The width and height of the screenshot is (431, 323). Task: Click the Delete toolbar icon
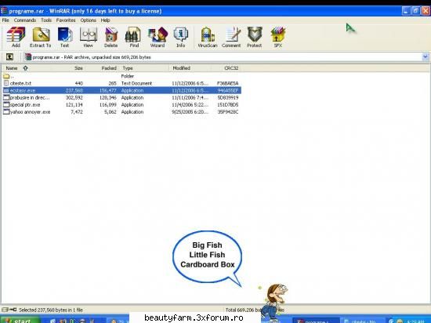click(110, 38)
